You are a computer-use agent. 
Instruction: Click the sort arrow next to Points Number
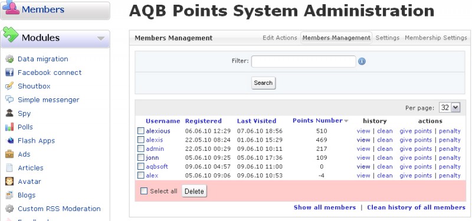pyautogui.click(x=346, y=121)
